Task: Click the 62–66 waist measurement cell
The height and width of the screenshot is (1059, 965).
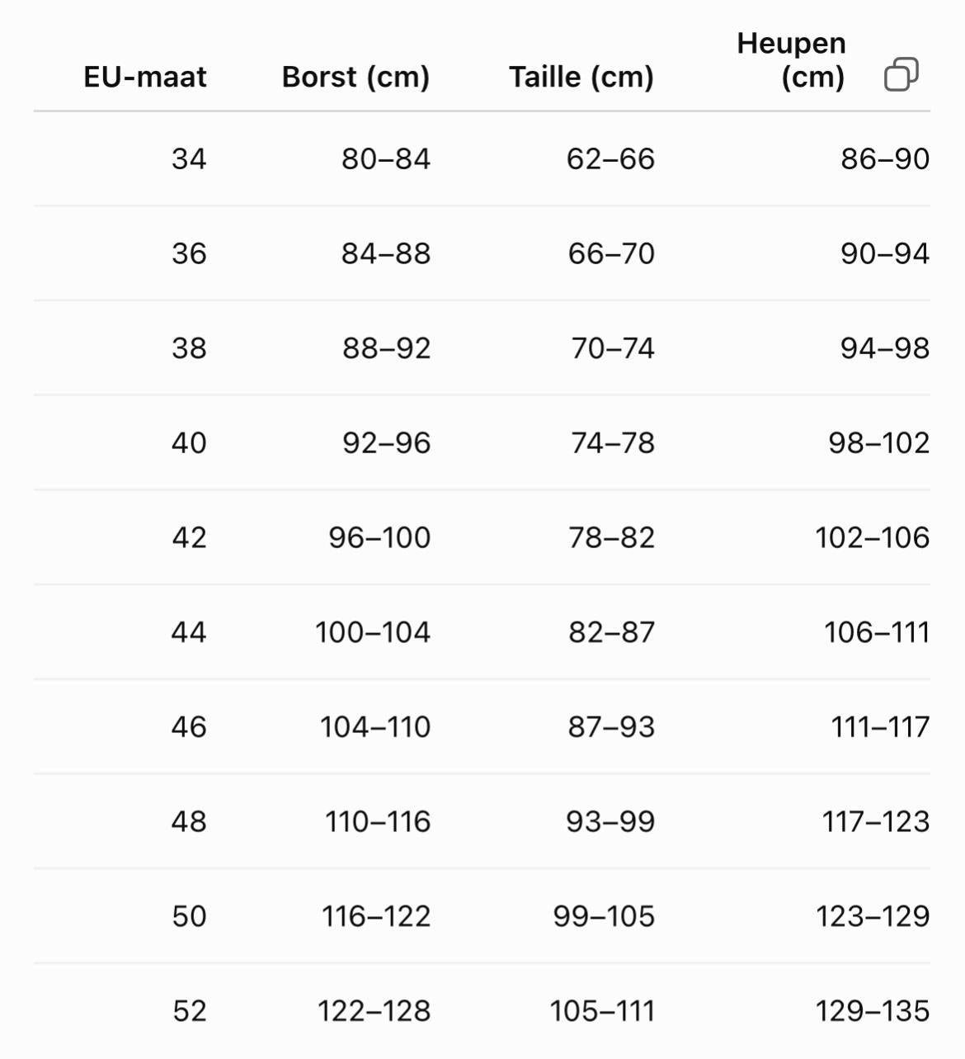Action: tap(610, 158)
